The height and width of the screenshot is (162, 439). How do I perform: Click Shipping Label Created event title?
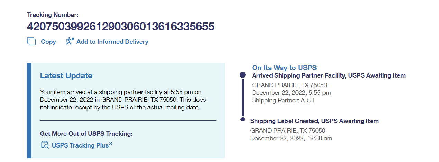pyautogui.click(x=314, y=121)
